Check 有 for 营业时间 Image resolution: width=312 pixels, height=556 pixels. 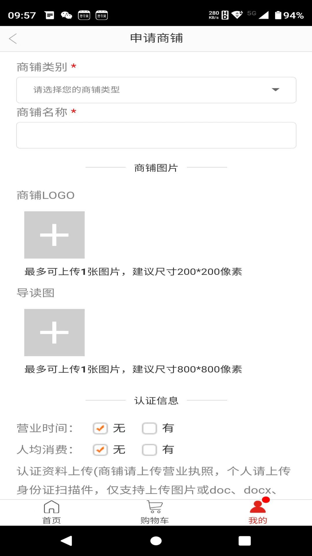pyautogui.click(x=149, y=428)
